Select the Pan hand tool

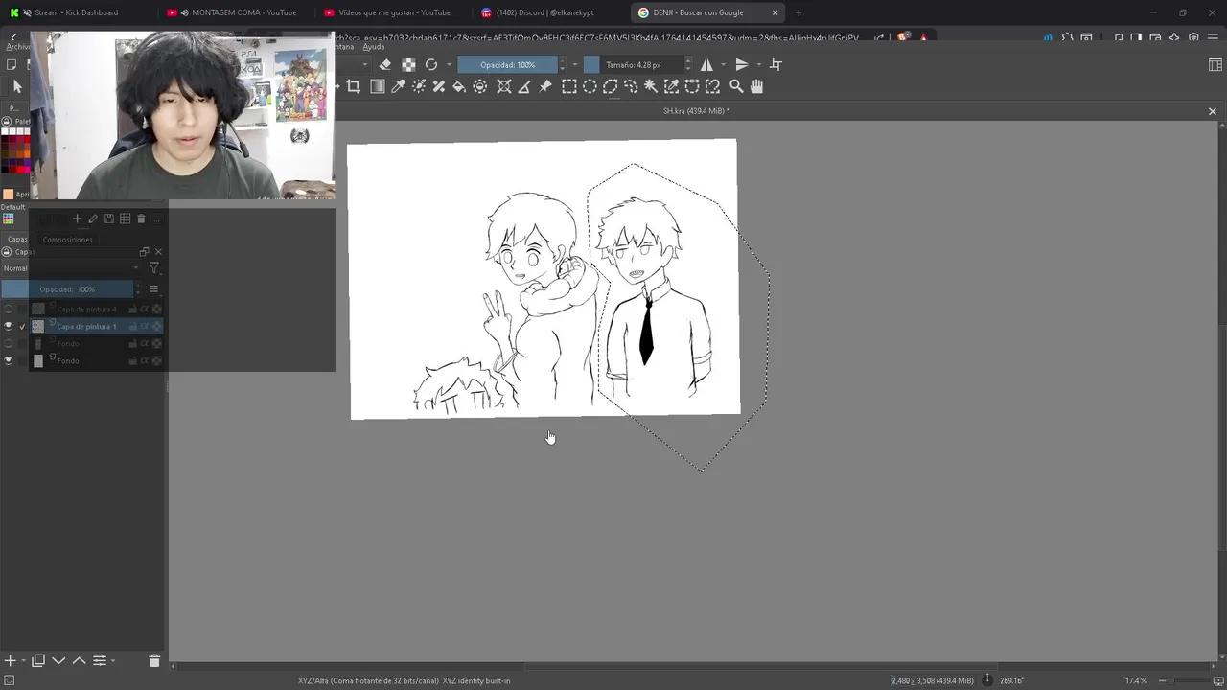(756, 86)
